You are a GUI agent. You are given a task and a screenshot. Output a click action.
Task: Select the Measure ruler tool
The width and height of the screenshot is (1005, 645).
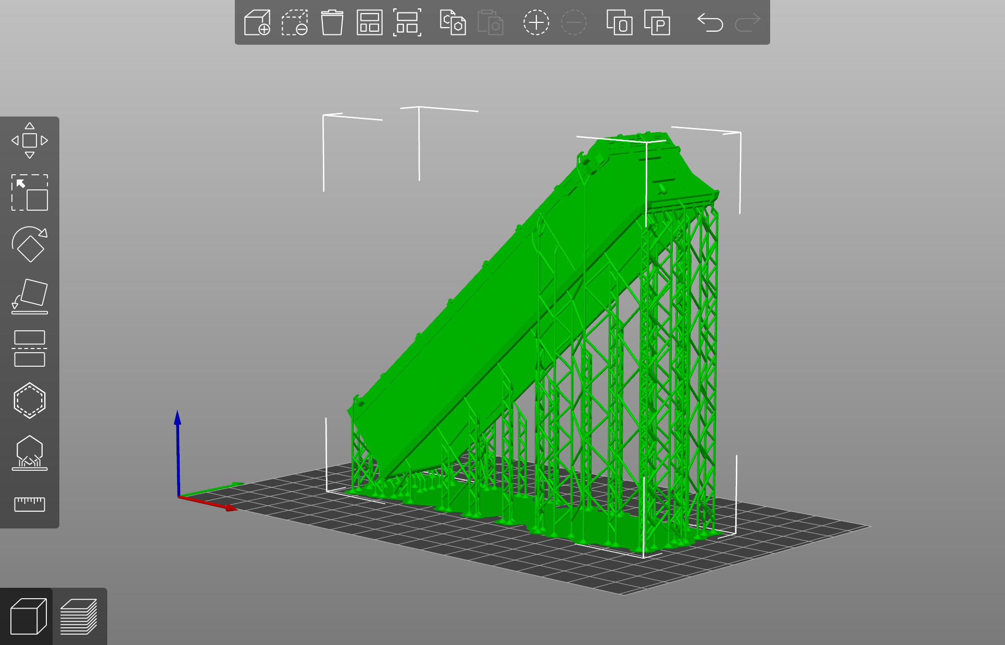[30, 504]
